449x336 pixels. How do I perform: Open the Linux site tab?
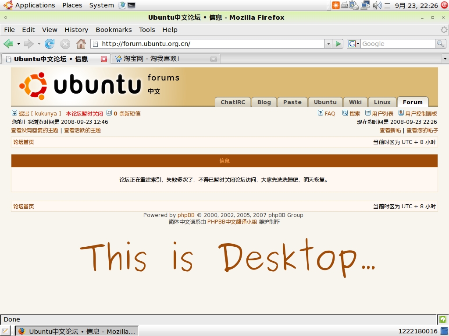(382, 102)
